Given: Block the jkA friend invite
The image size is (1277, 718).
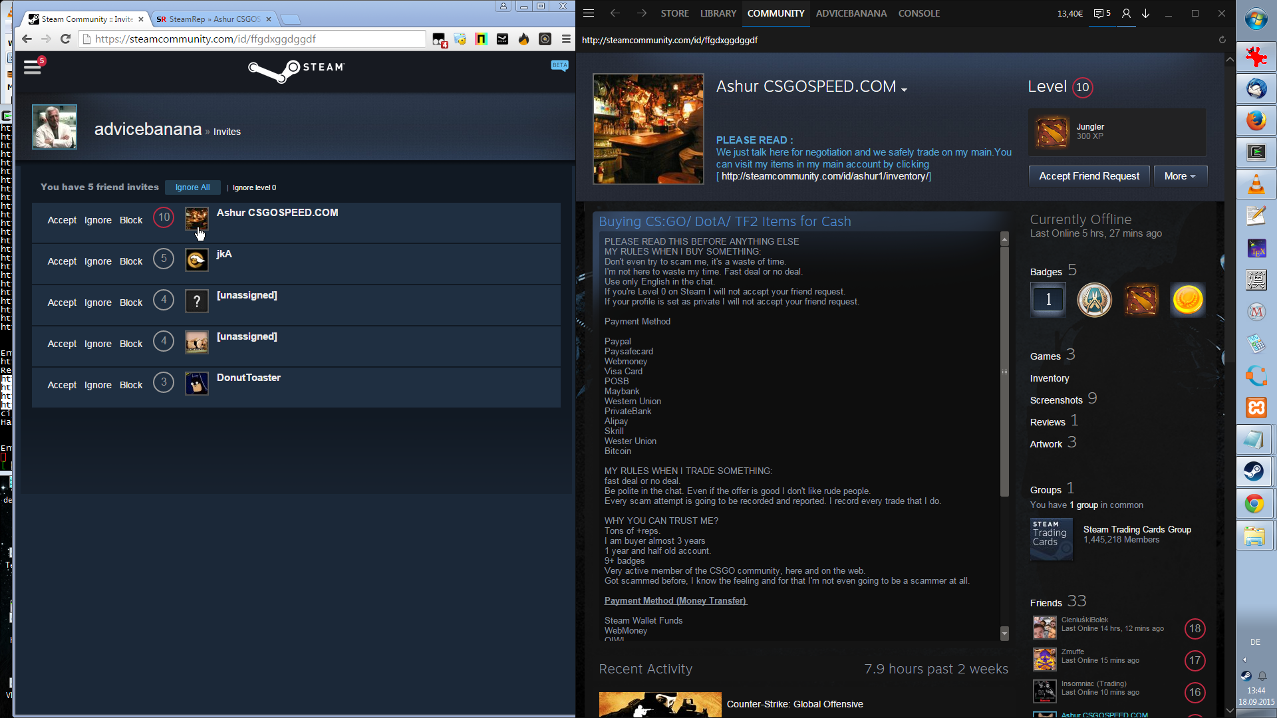Looking at the screenshot, I should coord(131,261).
